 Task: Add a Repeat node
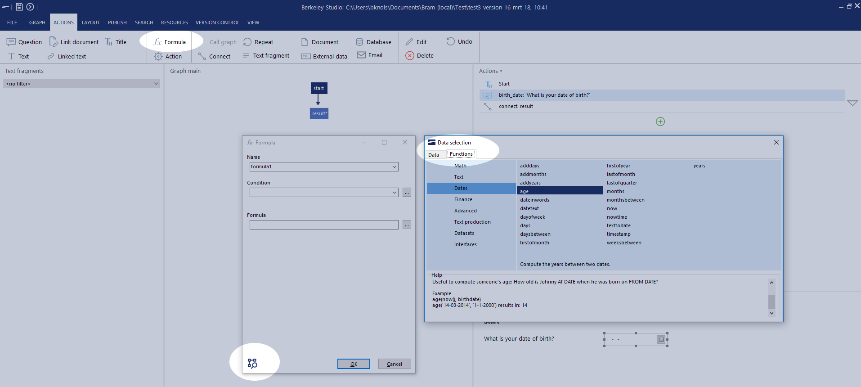[x=258, y=42]
